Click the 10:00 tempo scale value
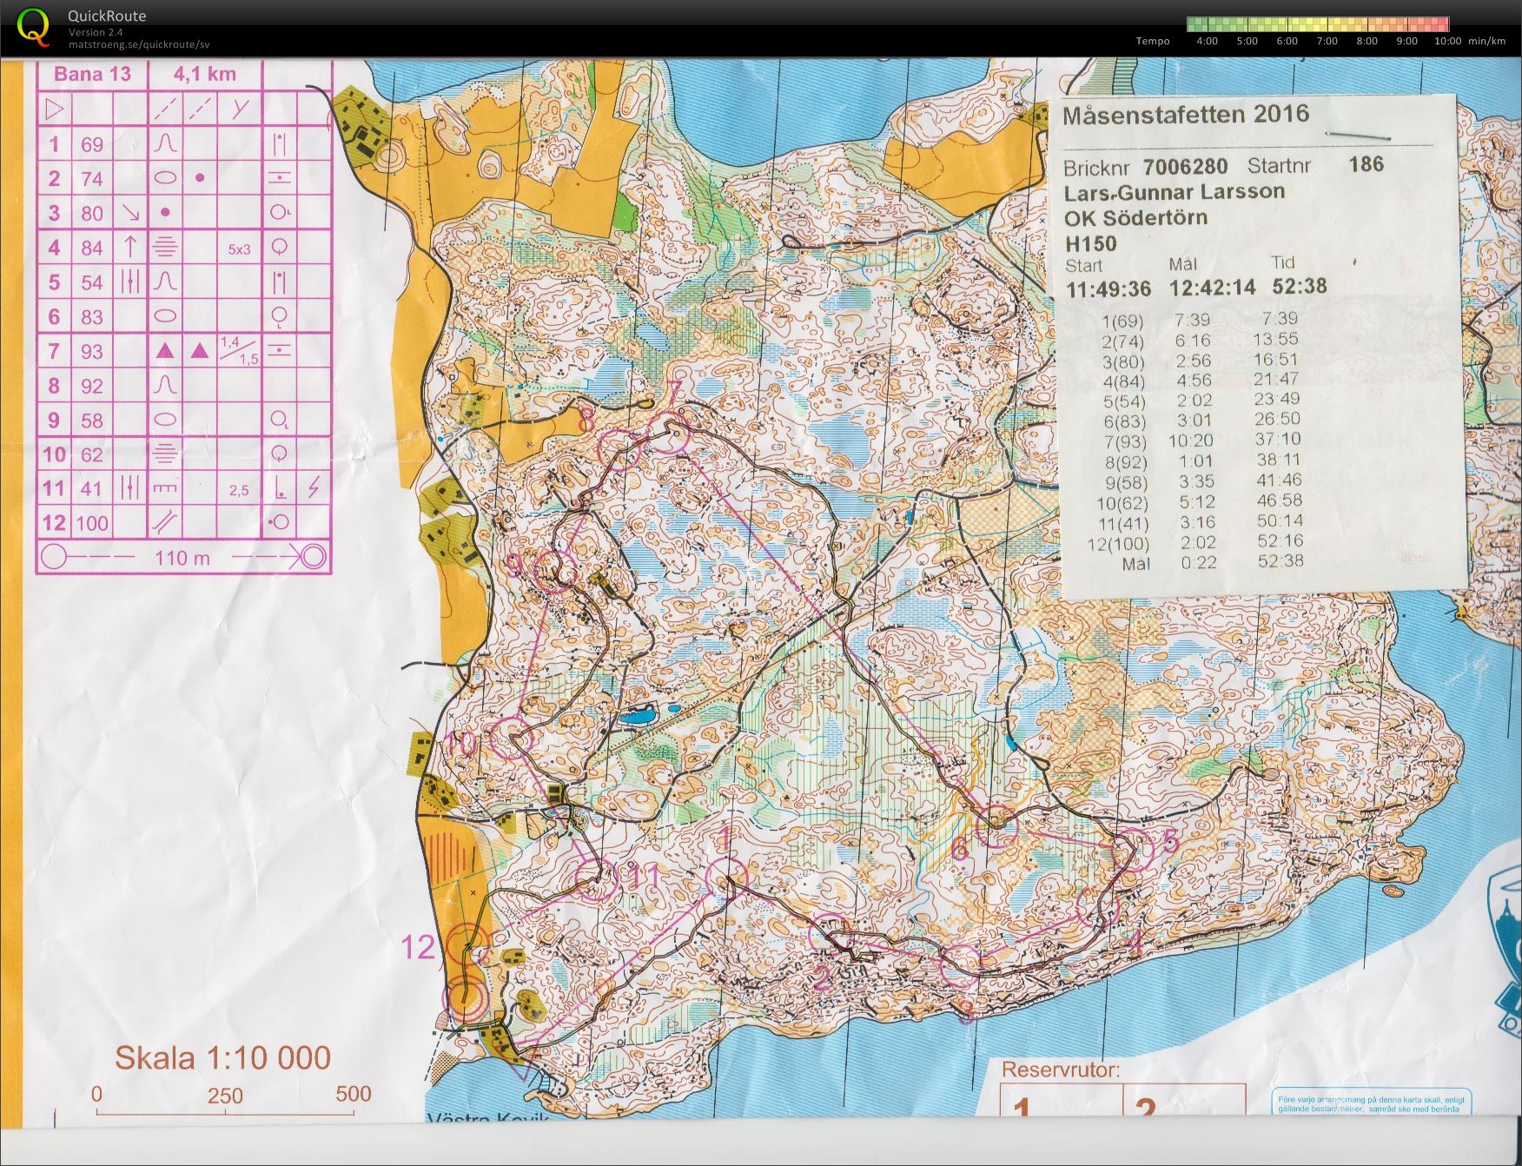 [1447, 41]
